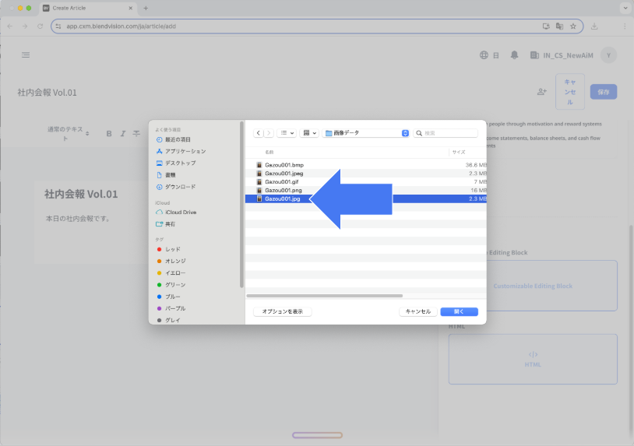634x446 pixels.
Task: Click the blue 開く button
Action: pos(459,311)
